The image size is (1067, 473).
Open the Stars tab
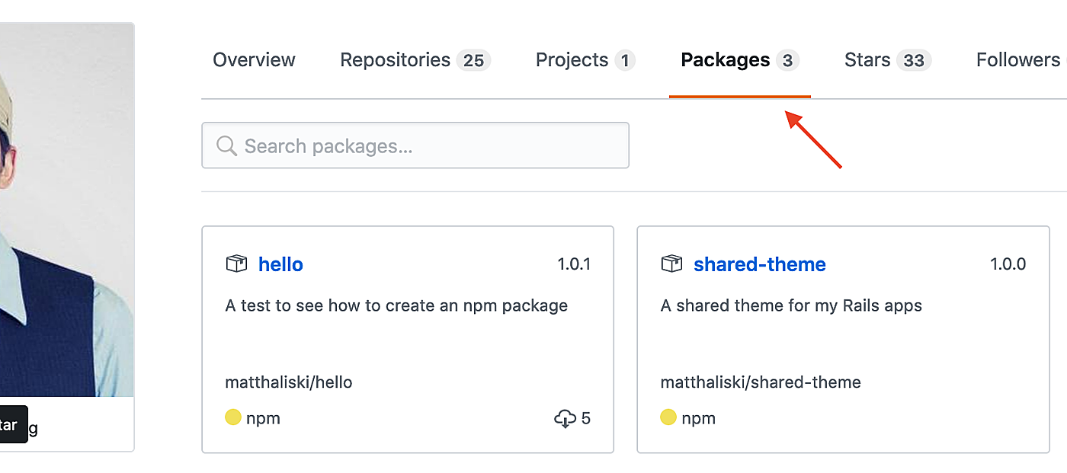pos(867,60)
